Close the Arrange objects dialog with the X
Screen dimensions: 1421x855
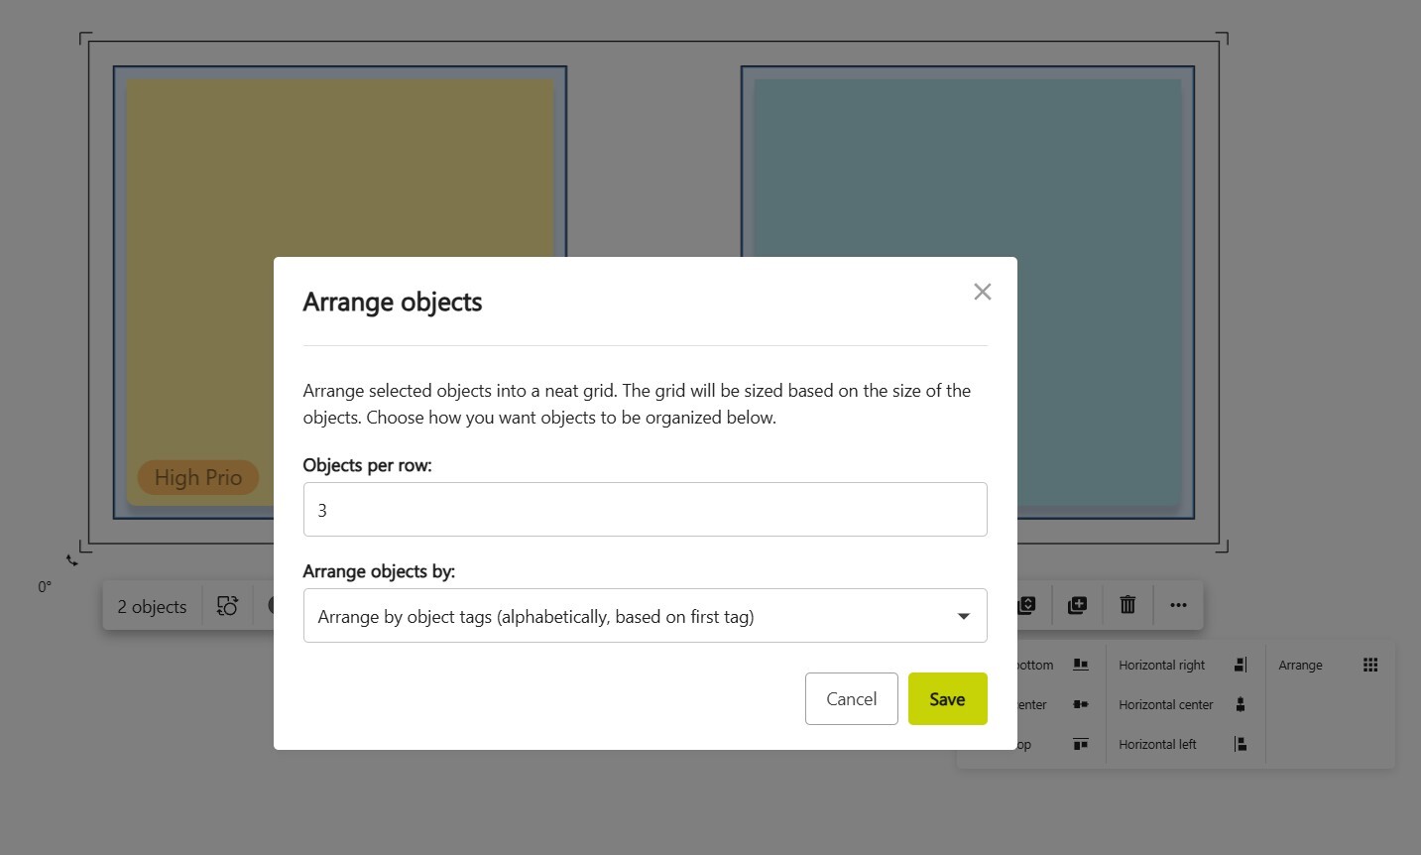[982, 291]
